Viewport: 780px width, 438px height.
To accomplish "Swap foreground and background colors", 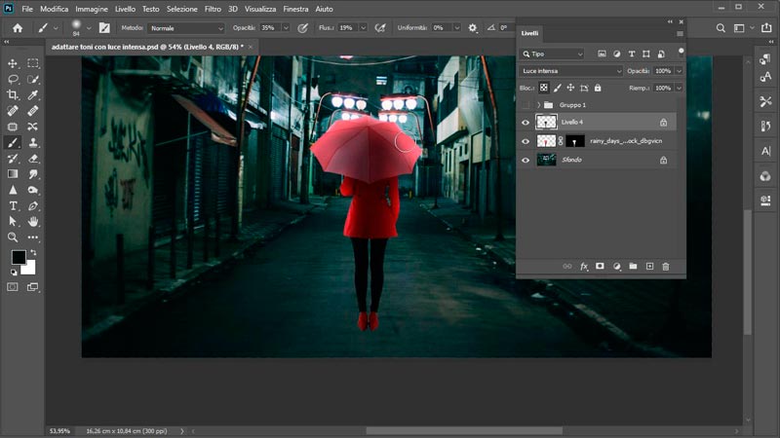I will tap(33, 253).
